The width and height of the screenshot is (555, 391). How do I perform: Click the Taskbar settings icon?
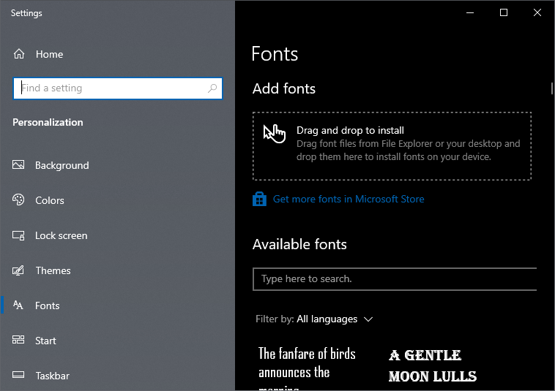click(19, 376)
